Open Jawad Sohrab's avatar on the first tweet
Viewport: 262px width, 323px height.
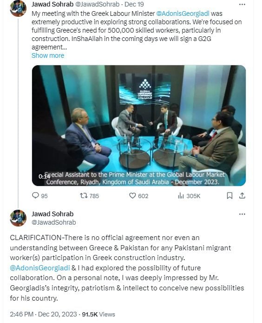coord(18,8)
